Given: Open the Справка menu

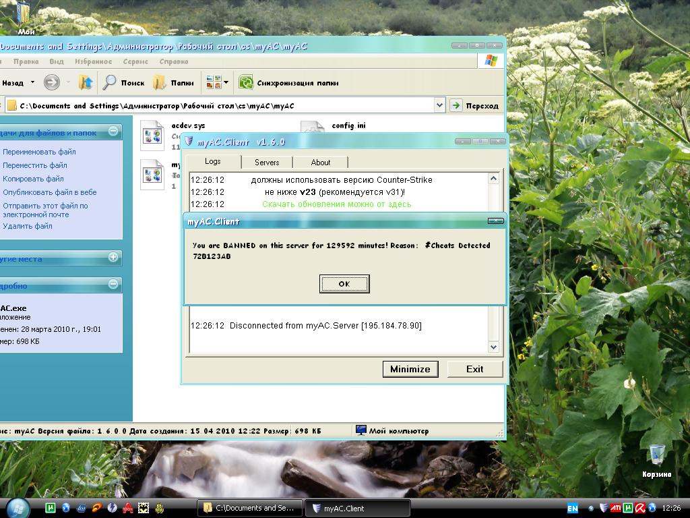Looking at the screenshot, I should tap(174, 61).
